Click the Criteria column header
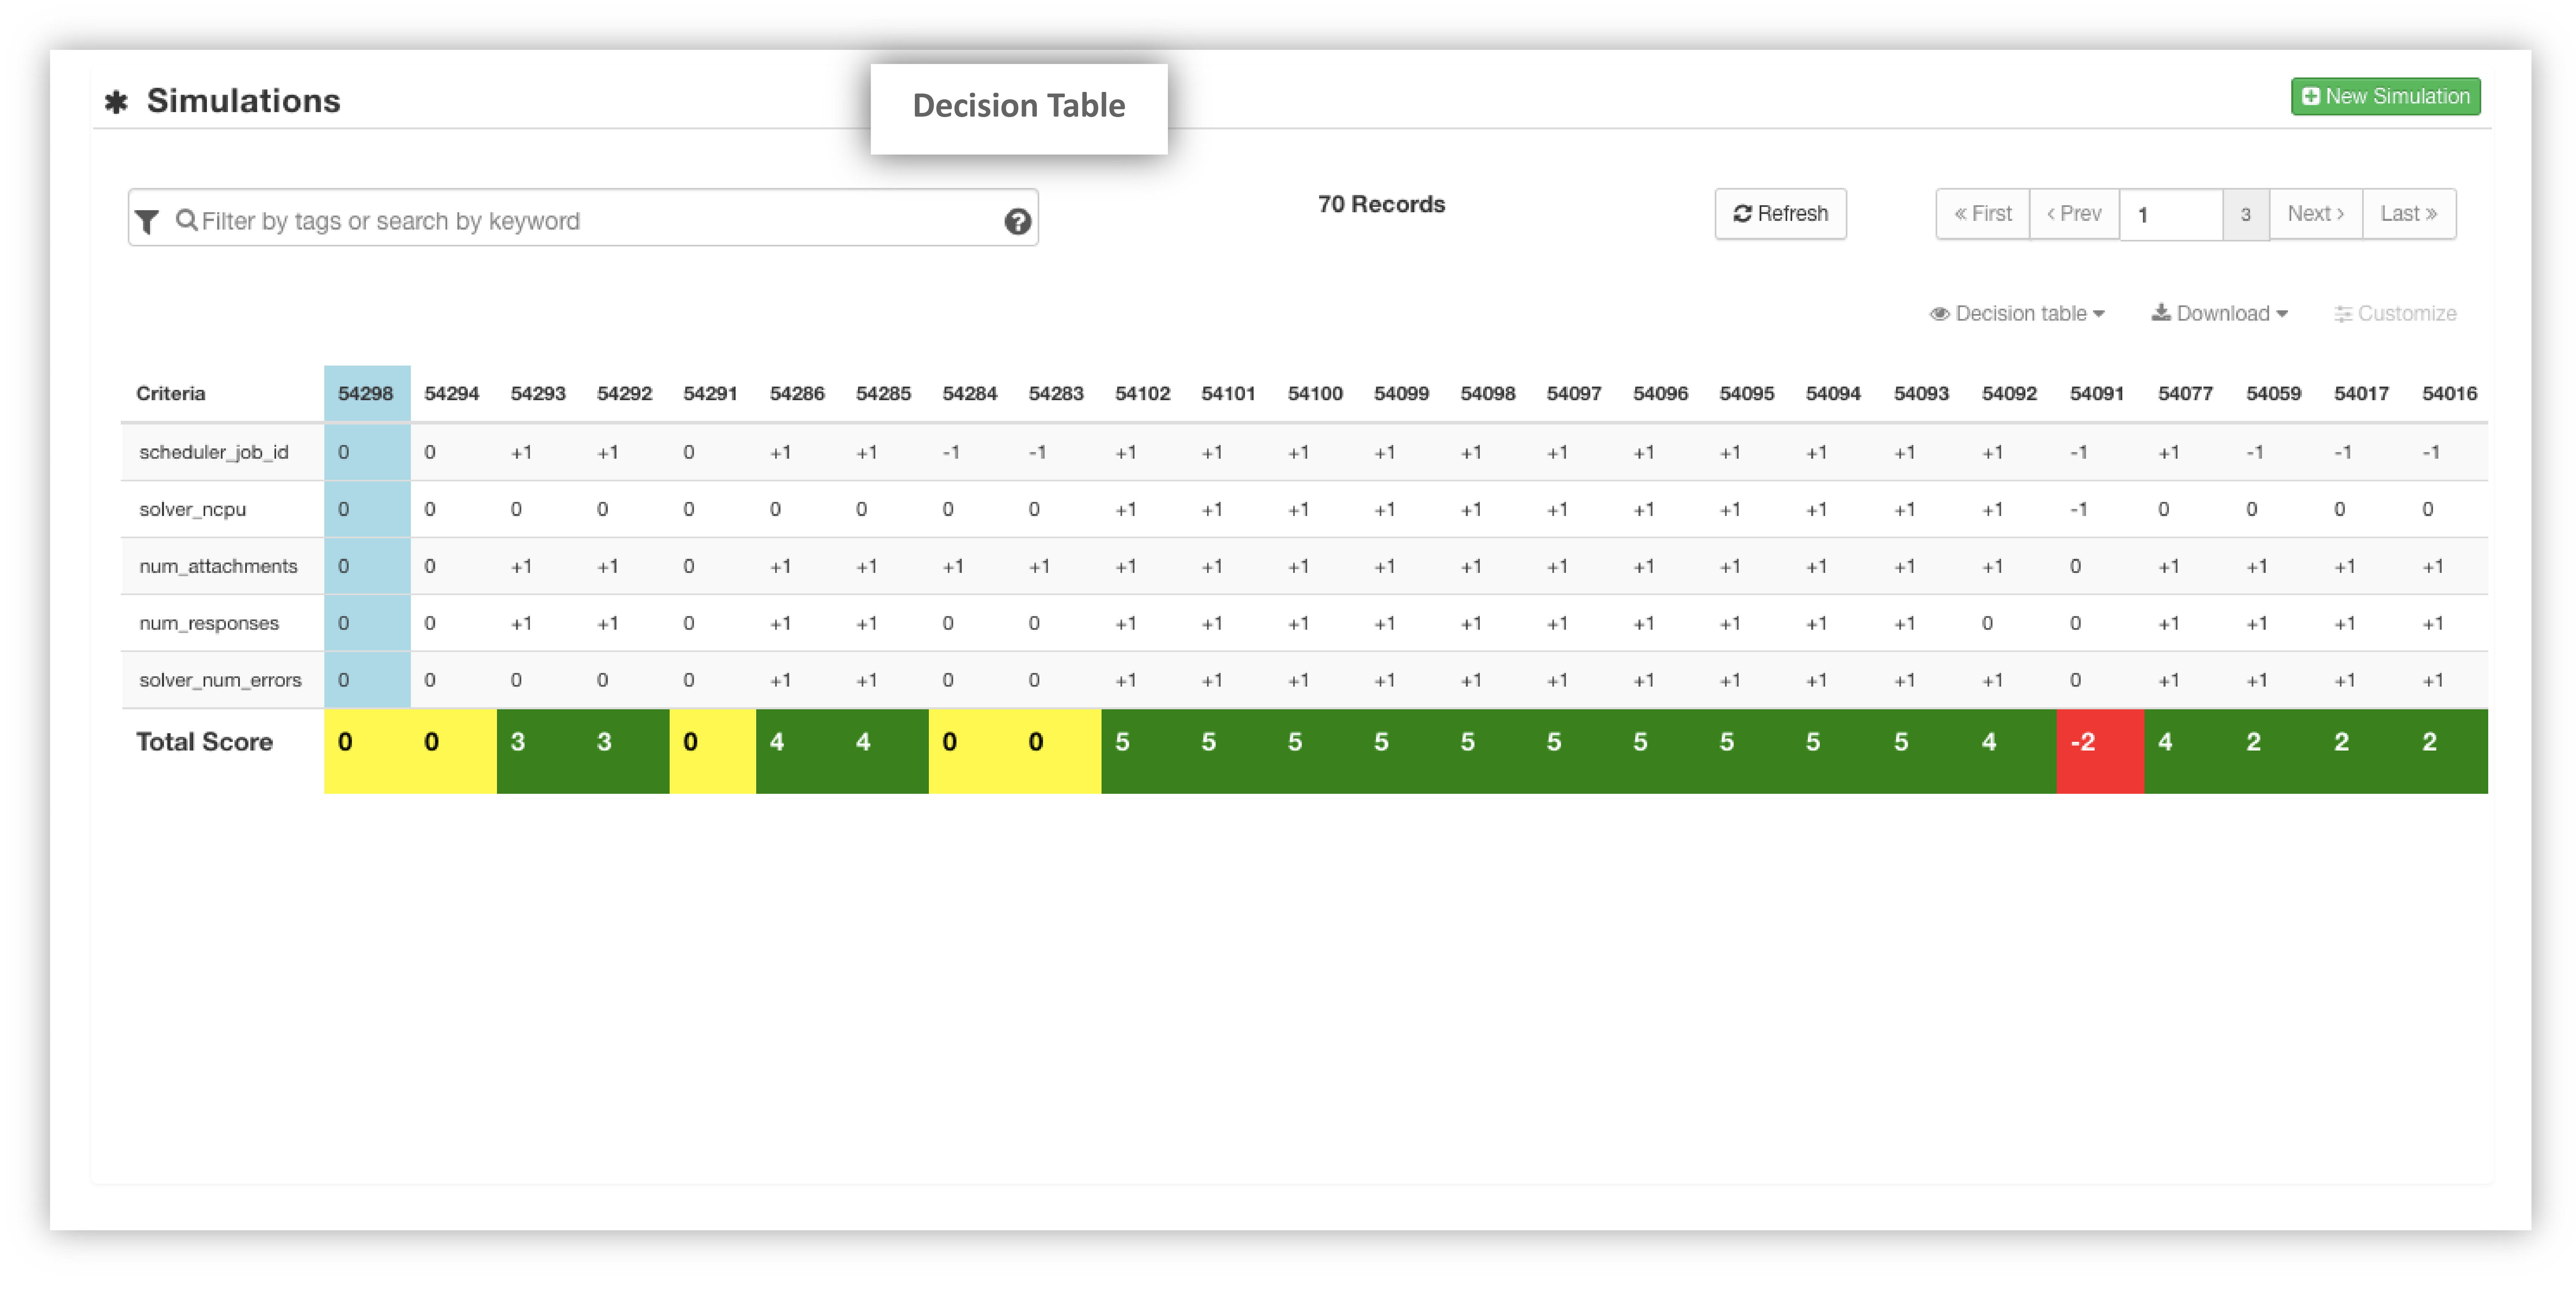 171,393
